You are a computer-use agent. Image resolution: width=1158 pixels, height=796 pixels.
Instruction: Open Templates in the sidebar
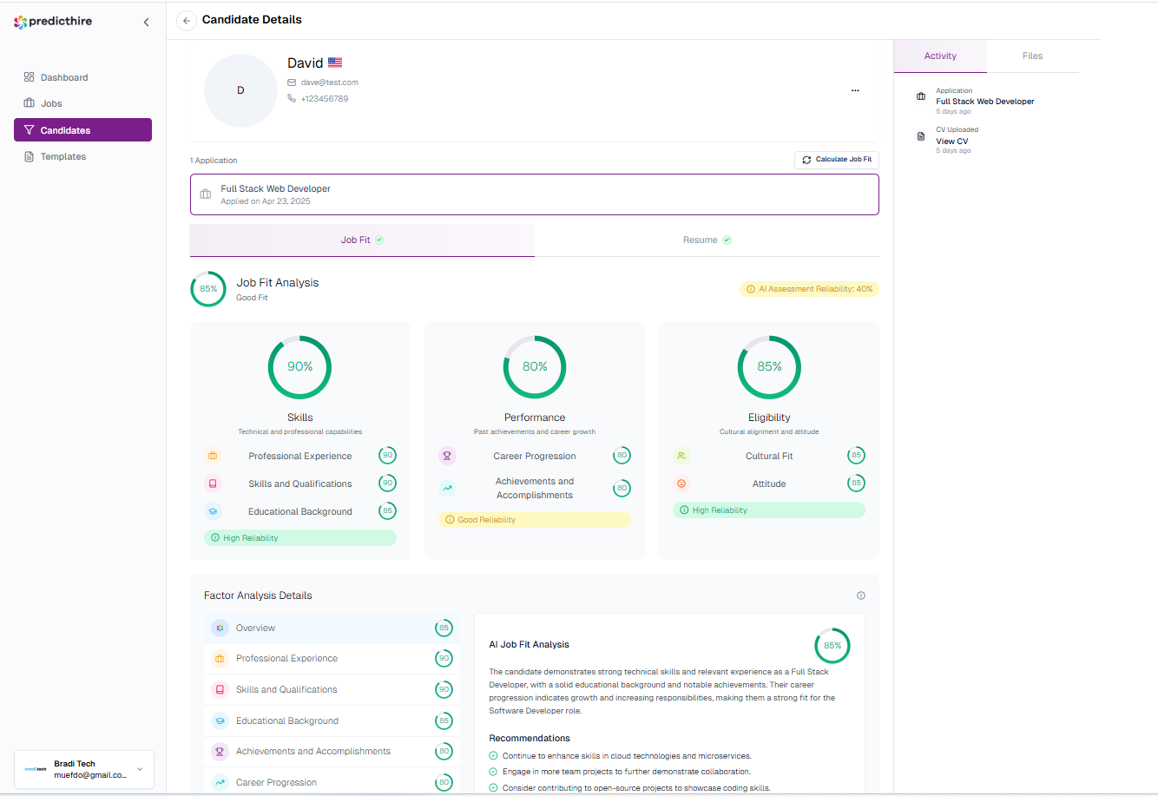pos(63,157)
